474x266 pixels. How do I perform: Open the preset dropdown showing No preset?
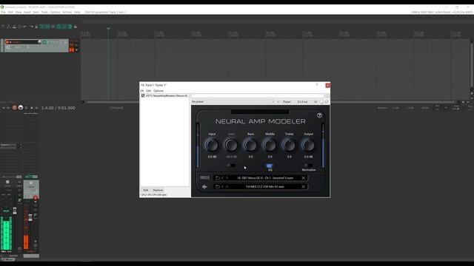click(233, 102)
